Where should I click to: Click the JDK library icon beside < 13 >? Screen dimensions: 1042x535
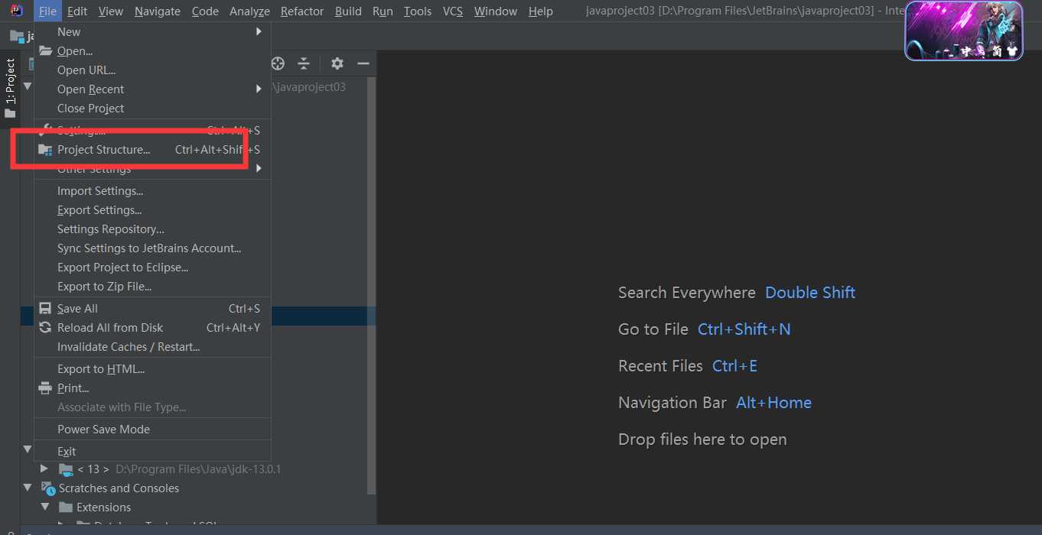[67, 469]
